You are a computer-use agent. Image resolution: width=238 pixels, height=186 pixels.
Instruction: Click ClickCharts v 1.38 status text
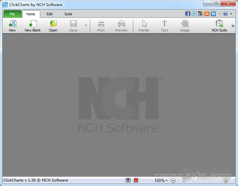coord(36,180)
